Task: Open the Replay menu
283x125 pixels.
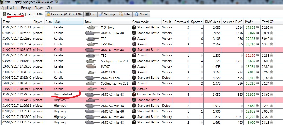Action: tap(26, 8)
